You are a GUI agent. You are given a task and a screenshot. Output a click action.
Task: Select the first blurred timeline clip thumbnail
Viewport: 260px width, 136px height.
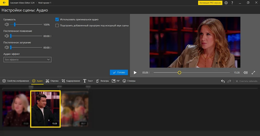(16, 109)
